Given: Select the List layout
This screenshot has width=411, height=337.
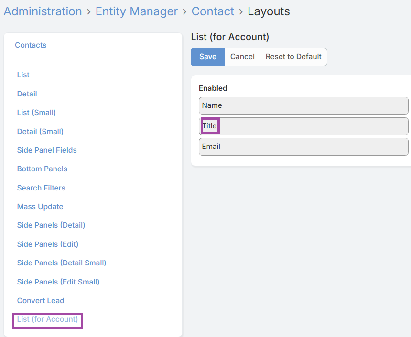Looking at the screenshot, I should (23, 75).
